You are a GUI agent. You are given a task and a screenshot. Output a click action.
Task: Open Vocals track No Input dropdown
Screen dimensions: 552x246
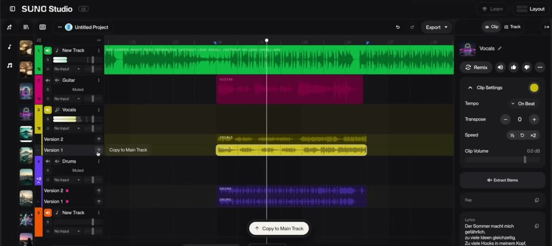click(x=67, y=128)
